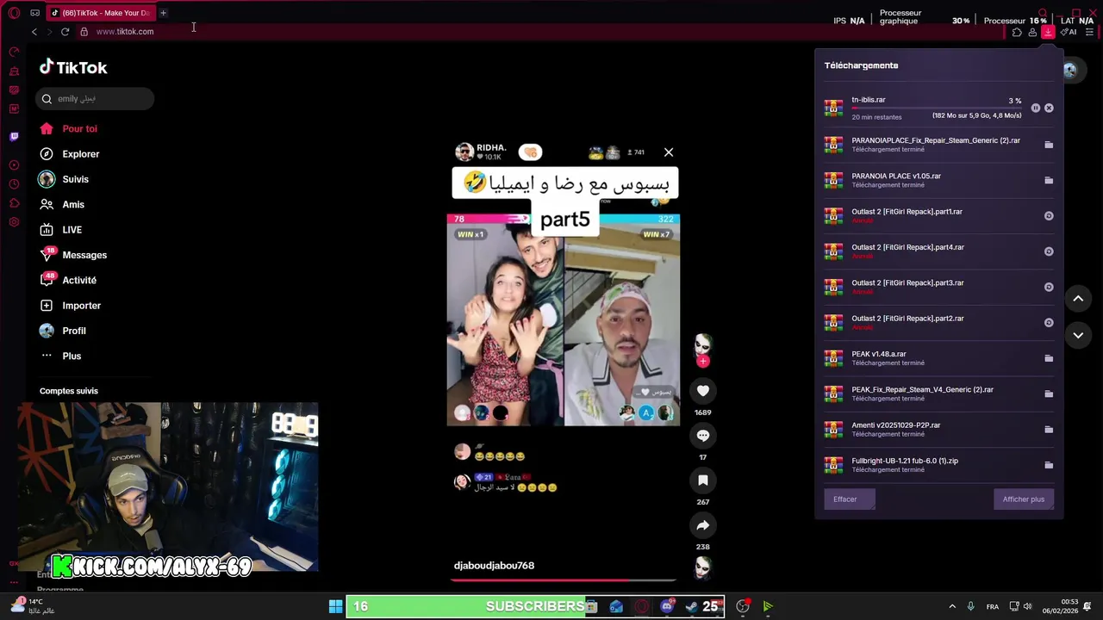The width and height of the screenshot is (1103, 620).
Task: Open PEAK_Fix_Repair_Steam_V4_Generic download entry
Action: pyautogui.click(x=938, y=394)
